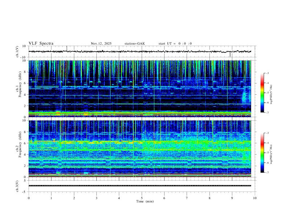The image size is (287, 222).
Task: Click the 'ch.1(V)' waveform axis label
Action: click(x=17, y=52)
